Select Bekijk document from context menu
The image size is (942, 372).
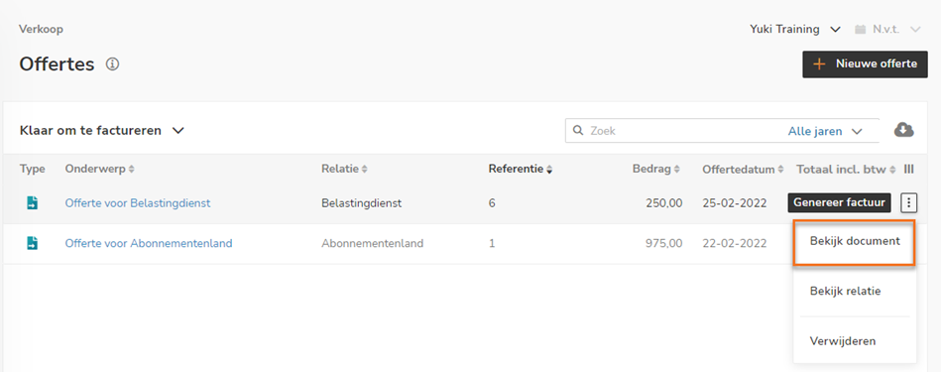click(855, 242)
